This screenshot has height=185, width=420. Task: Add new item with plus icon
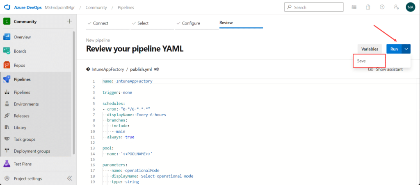click(x=69, y=21)
